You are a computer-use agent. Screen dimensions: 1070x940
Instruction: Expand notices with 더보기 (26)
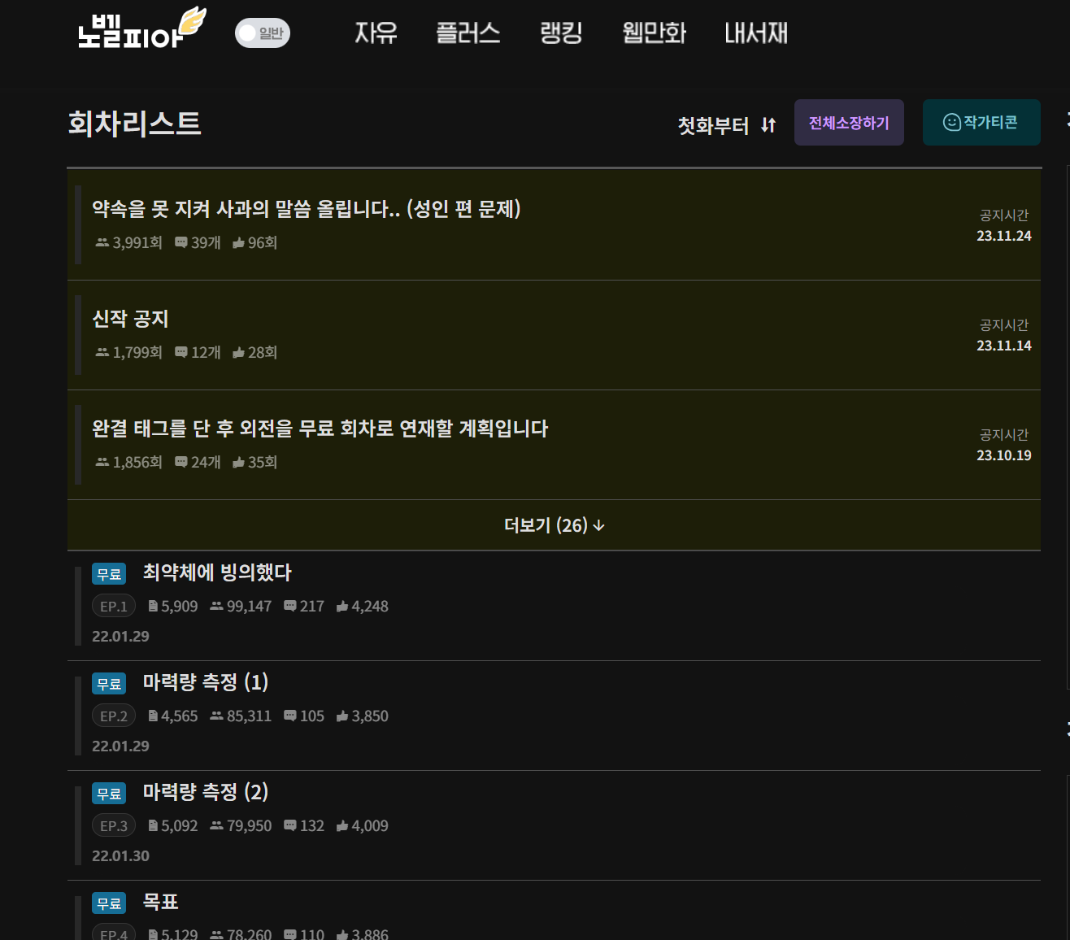pos(554,525)
